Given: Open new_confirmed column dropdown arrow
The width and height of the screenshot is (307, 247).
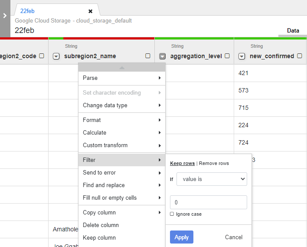Looking at the screenshot, I should (x=242, y=56).
